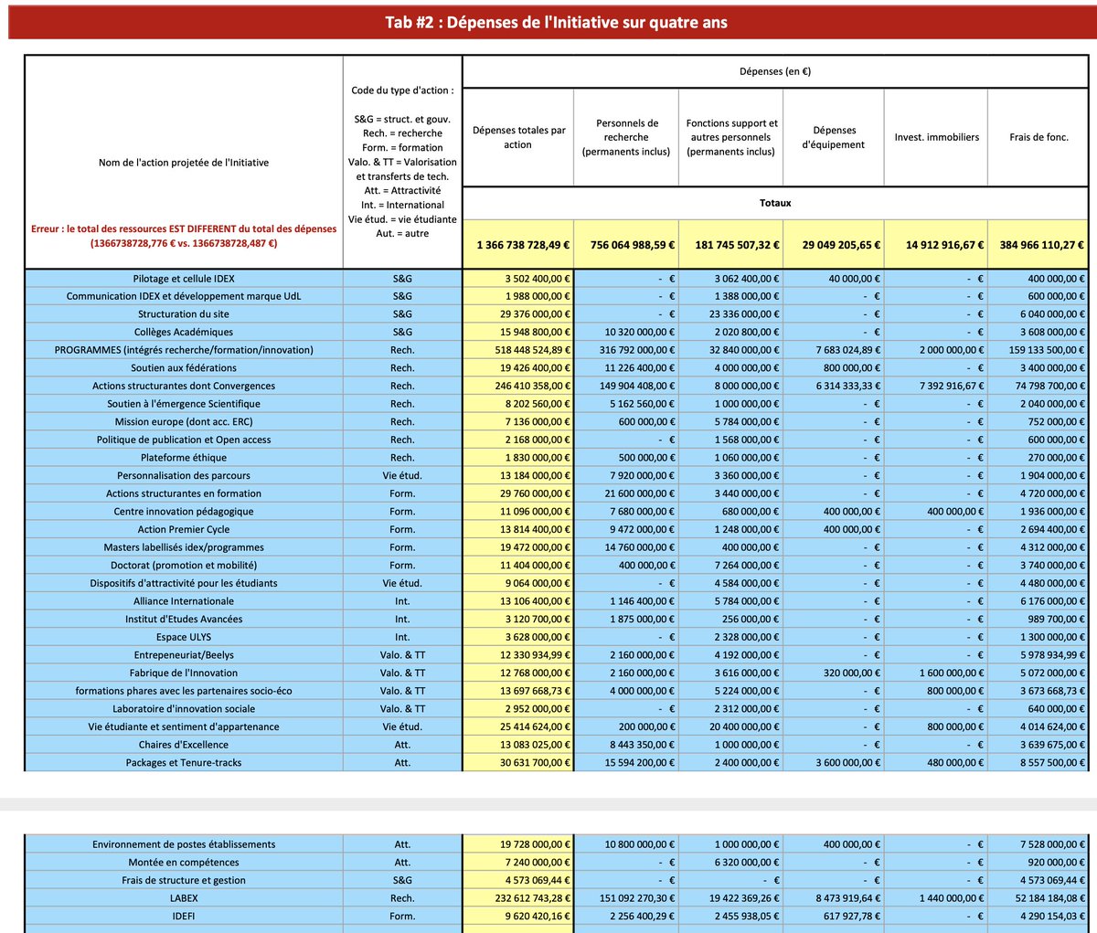Viewport: 1097px width, 933px height.
Task: Click the value 30 631 700,00 €
Action: (518, 763)
